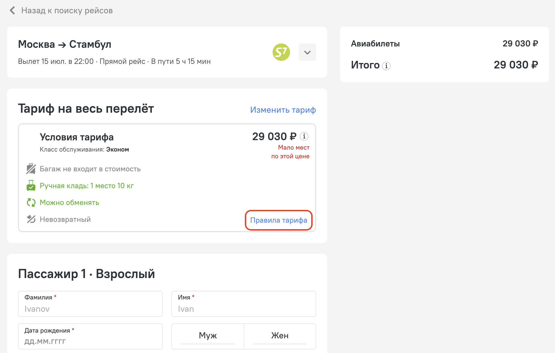Screen dimensions: 555x353
Task: Select Муж gender option
Action: (x=208, y=336)
